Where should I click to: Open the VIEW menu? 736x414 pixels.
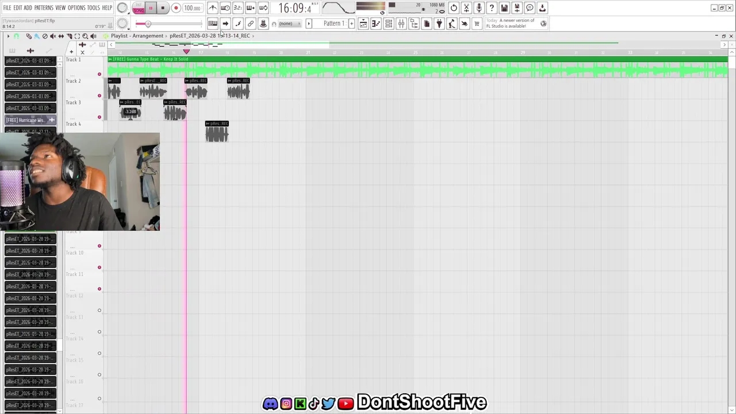pos(60,8)
